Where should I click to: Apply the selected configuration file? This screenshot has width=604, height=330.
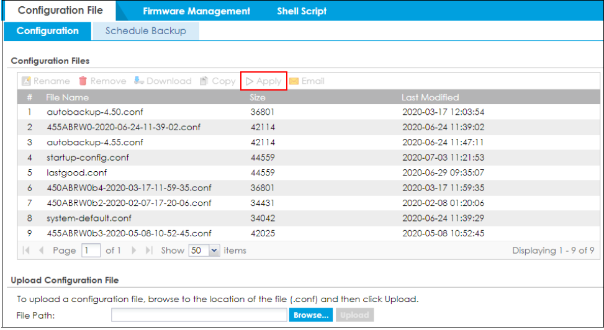263,81
